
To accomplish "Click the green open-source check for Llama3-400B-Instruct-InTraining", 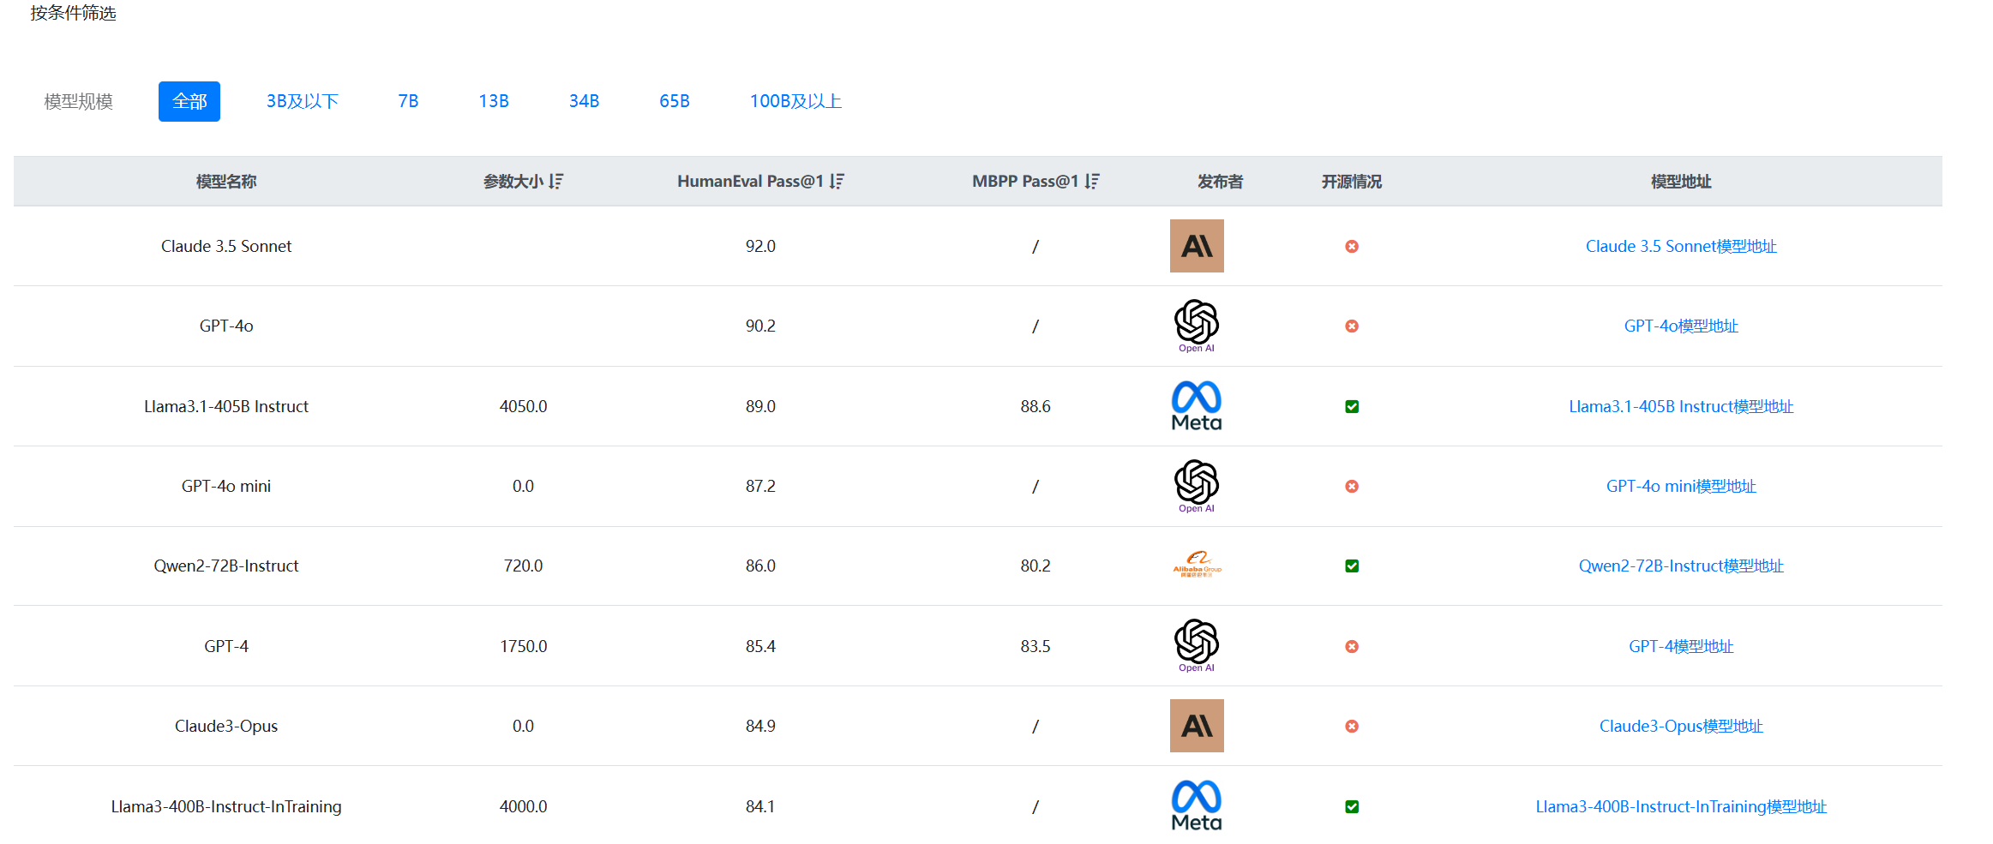I will [1352, 806].
